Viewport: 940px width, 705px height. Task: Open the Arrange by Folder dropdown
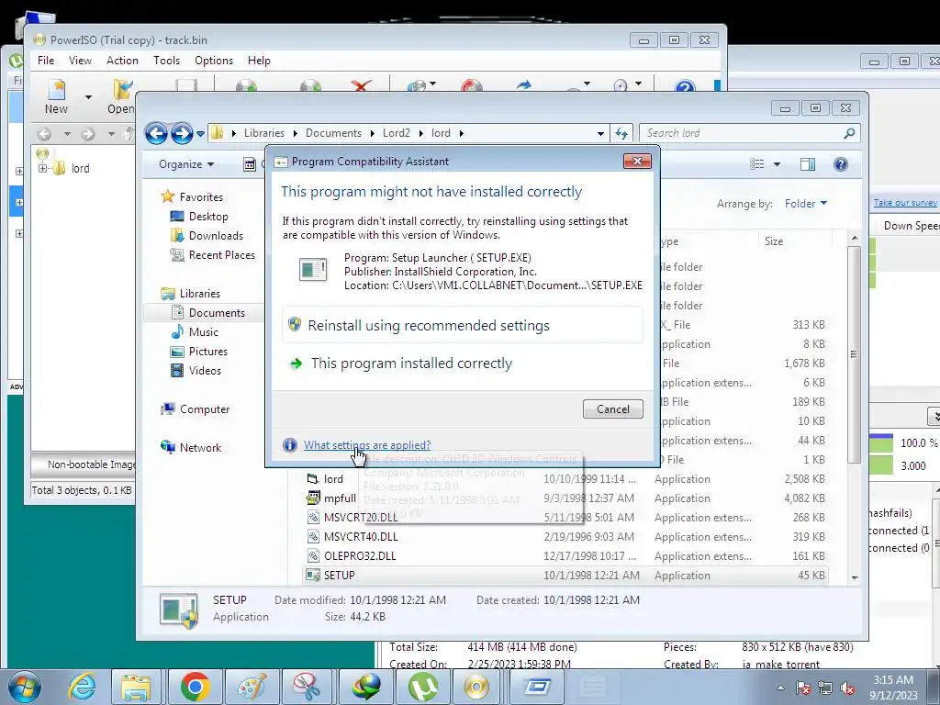(806, 204)
